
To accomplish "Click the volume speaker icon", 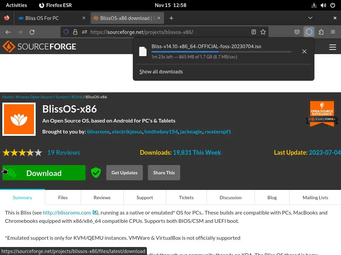I will coord(323,5).
